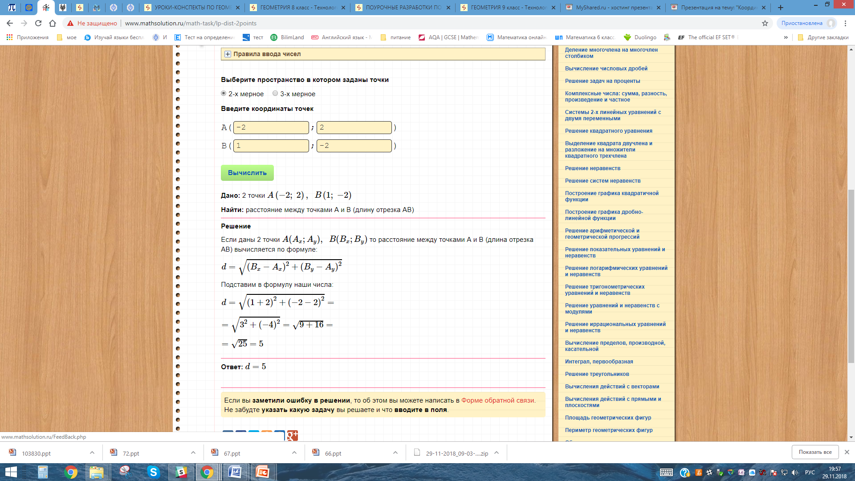Open the Skype taskbar icon

pyautogui.click(x=153, y=472)
